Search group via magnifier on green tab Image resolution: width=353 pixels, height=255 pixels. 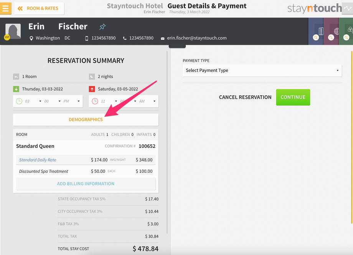[x=346, y=37]
